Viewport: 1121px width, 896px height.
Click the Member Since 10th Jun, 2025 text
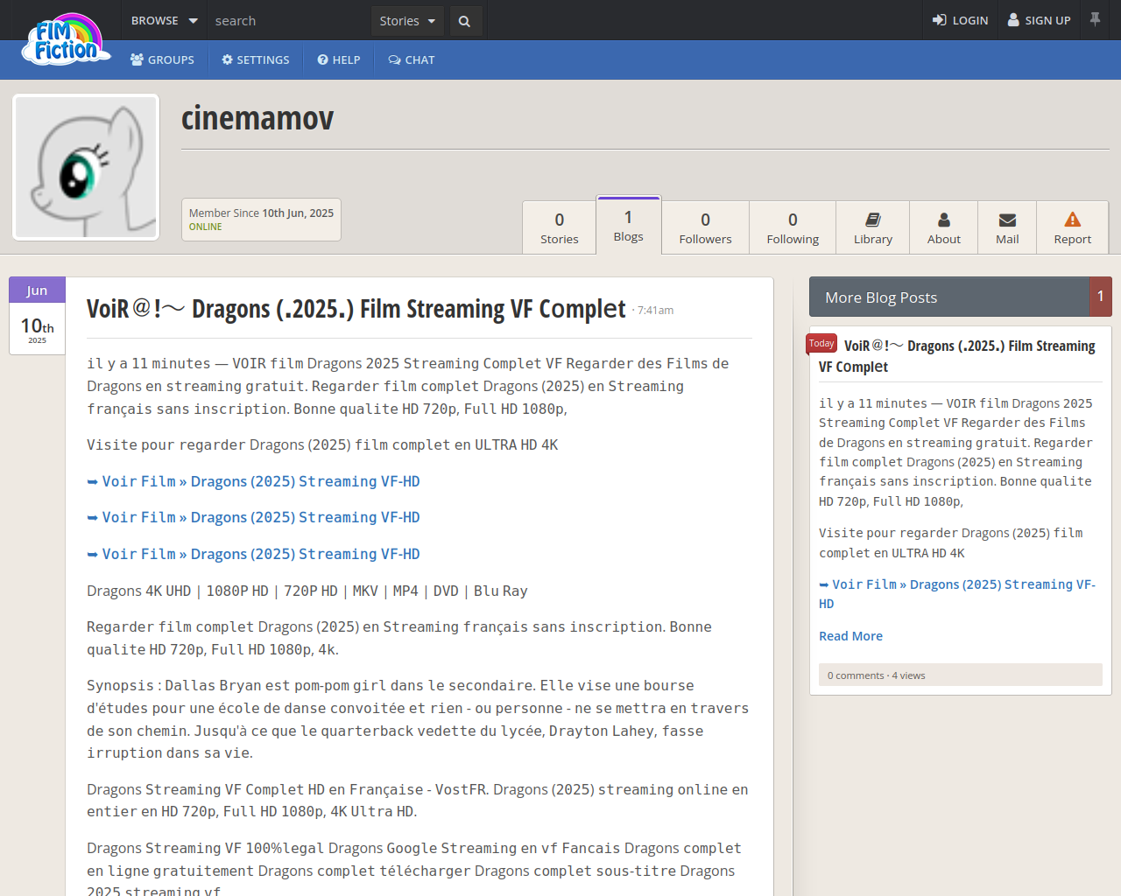point(261,213)
